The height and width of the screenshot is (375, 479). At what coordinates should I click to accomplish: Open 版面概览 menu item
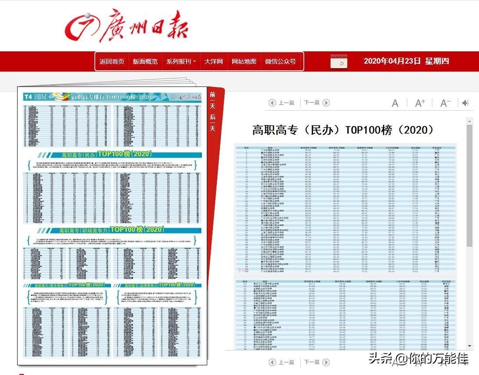(145, 61)
